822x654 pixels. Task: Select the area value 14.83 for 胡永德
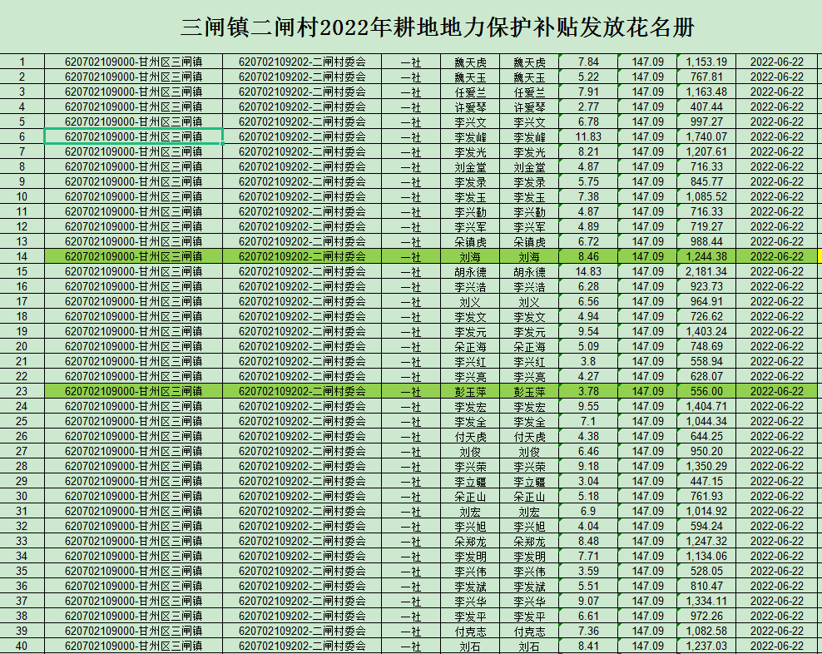click(588, 272)
